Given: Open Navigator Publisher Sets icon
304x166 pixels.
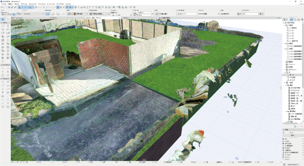Looking at the screenshot, I should pos(302,19).
